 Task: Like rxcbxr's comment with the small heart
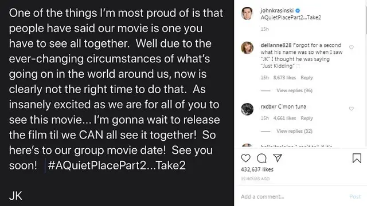[352, 109]
